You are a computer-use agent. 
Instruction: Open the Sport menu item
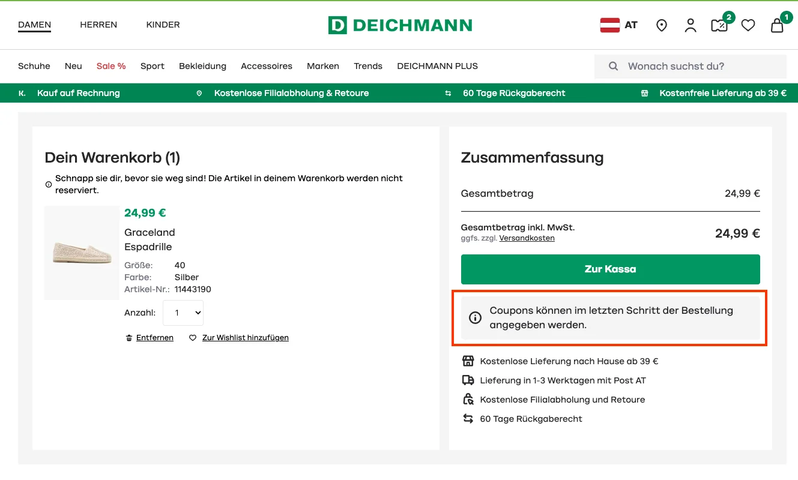(153, 66)
